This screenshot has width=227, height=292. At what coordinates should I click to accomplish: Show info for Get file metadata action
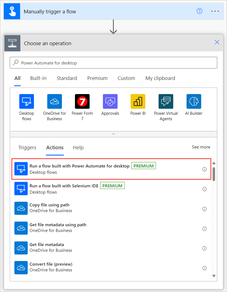[x=204, y=248]
